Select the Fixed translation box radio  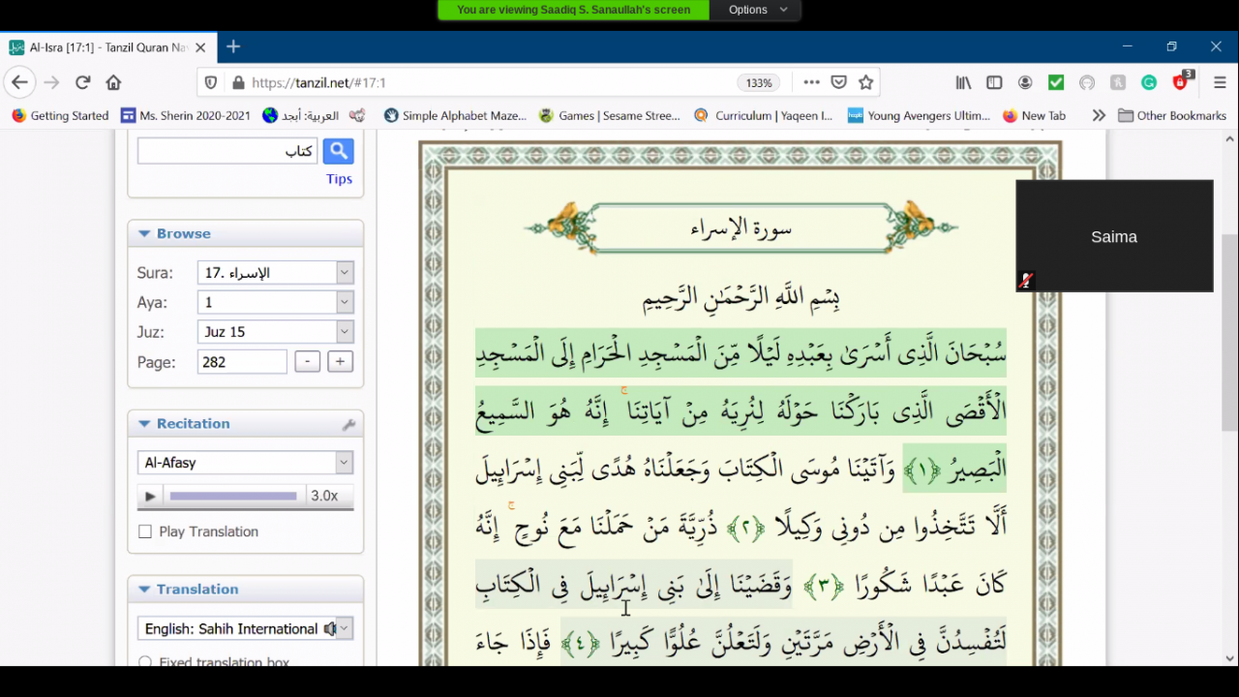click(145, 662)
